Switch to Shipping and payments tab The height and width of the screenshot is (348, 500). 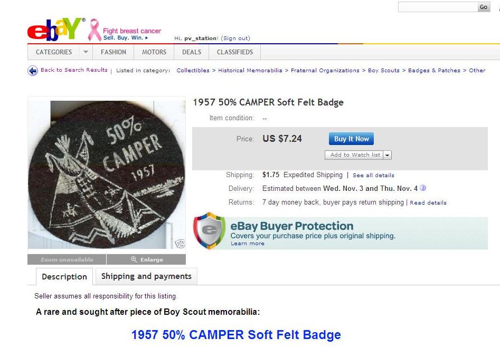click(x=146, y=276)
